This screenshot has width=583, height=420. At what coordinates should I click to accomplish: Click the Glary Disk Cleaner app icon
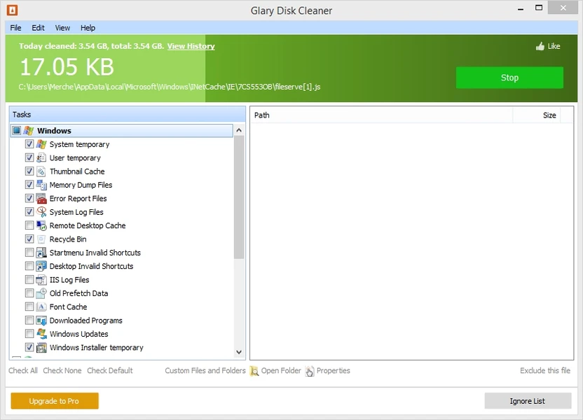[x=12, y=10]
